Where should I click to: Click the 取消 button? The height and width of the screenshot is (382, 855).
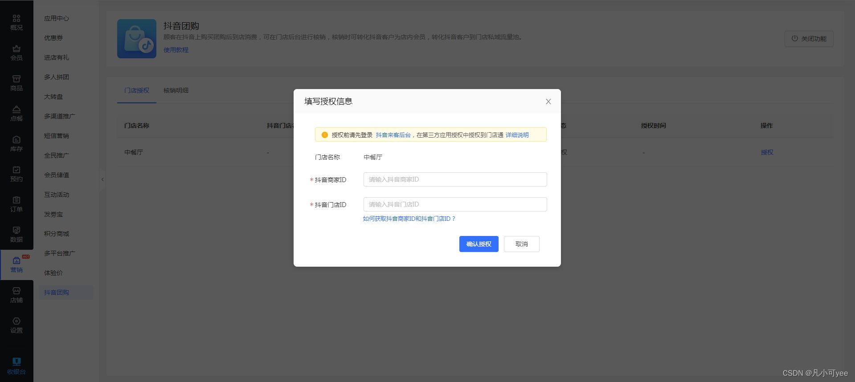tap(522, 244)
